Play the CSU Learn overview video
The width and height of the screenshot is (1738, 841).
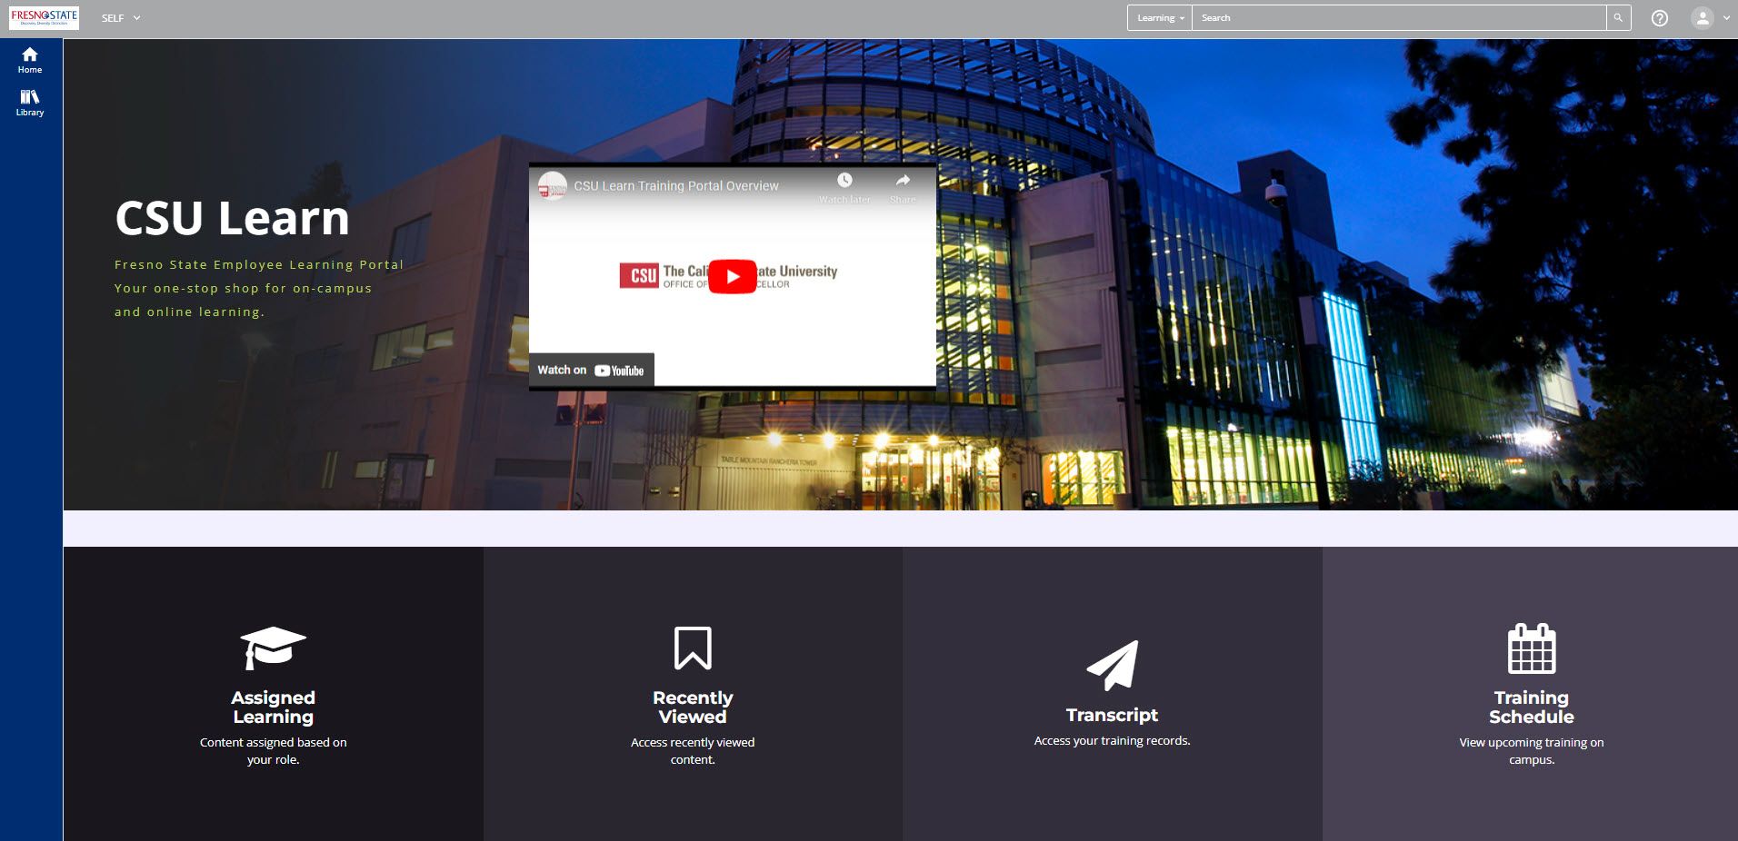click(x=733, y=276)
